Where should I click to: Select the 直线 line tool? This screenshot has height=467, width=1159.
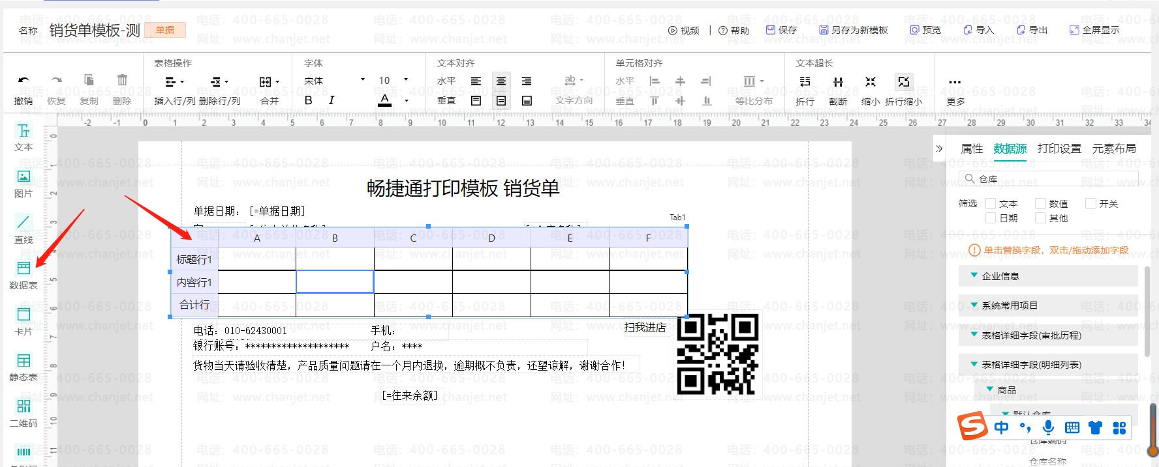(x=23, y=229)
